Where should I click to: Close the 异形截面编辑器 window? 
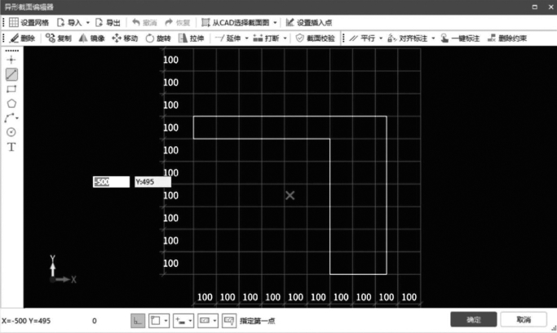tap(551, 7)
